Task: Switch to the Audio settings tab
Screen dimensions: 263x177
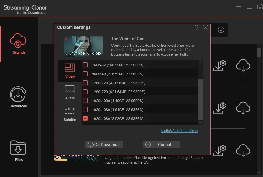Action: (70, 93)
